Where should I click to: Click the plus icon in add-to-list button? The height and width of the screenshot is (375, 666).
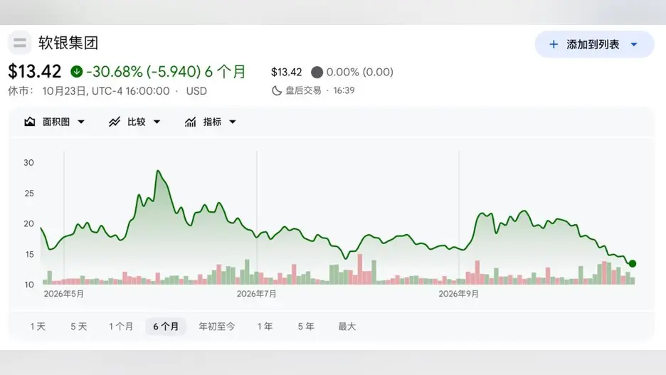(554, 44)
